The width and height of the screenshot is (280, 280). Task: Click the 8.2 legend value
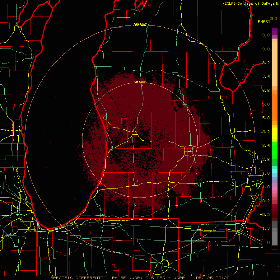pos(266,63)
